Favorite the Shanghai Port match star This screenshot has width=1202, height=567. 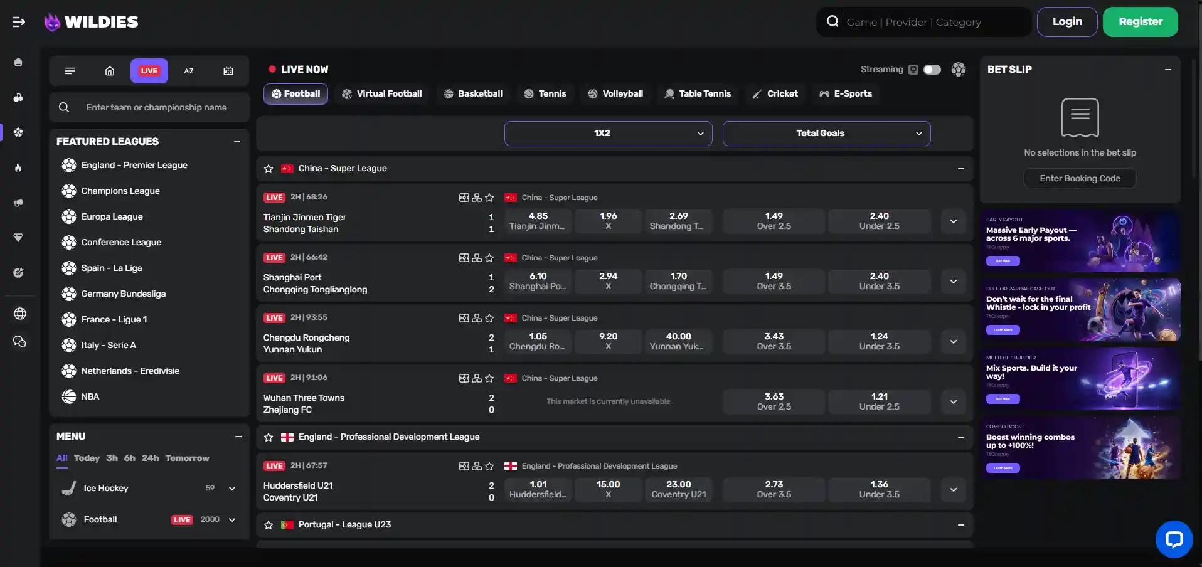(x=489, y=258)
